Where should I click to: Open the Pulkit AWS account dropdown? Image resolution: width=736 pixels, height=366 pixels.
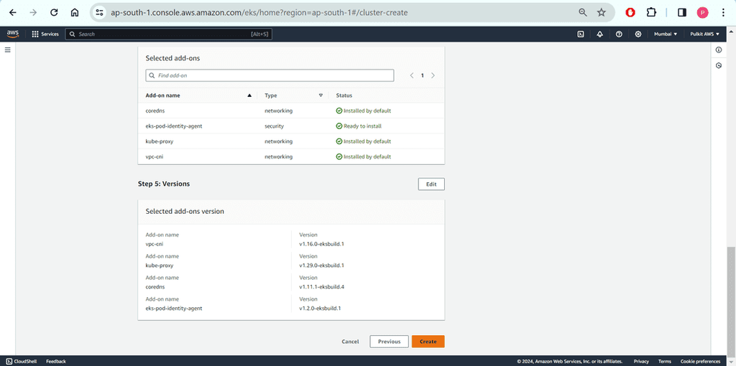[x=704, y=34]
